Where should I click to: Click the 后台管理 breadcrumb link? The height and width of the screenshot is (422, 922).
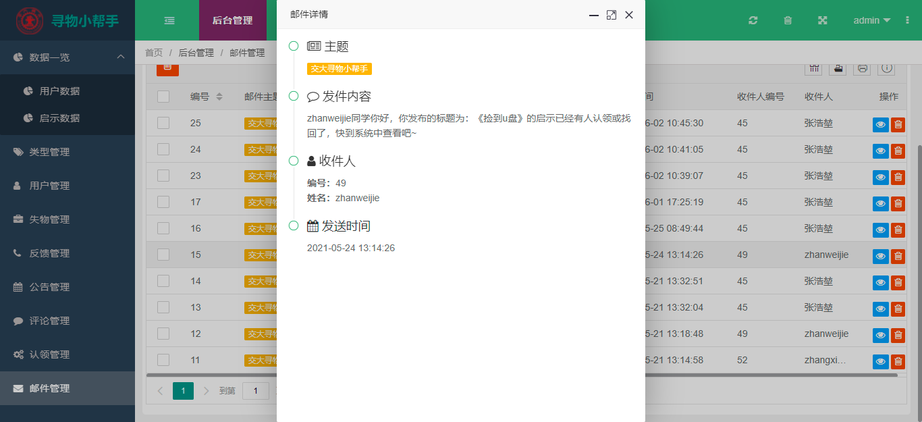click(196, 53)
